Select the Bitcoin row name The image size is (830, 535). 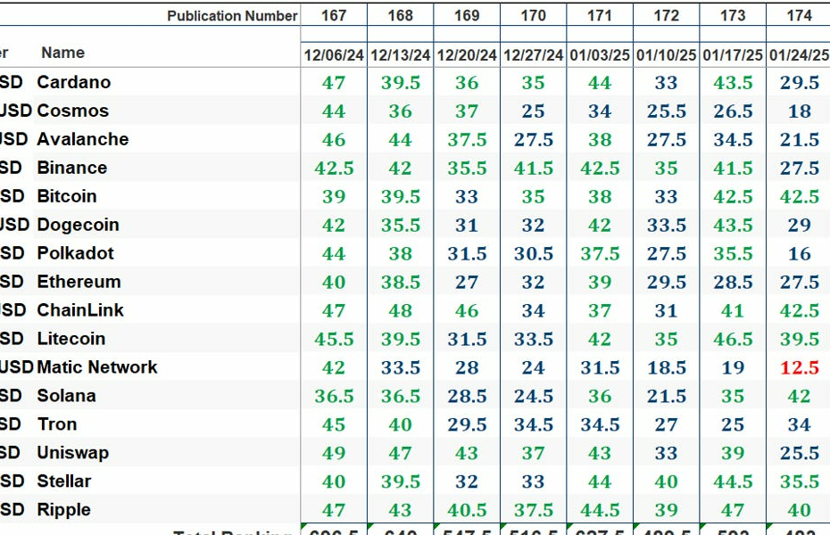point(67,196)
